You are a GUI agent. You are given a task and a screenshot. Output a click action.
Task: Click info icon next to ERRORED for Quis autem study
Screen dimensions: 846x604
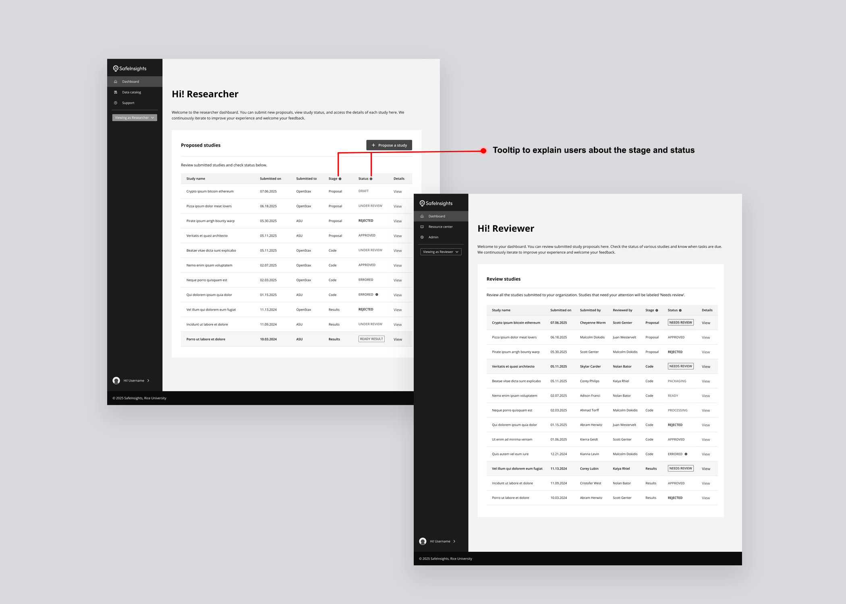coord(686,454)
